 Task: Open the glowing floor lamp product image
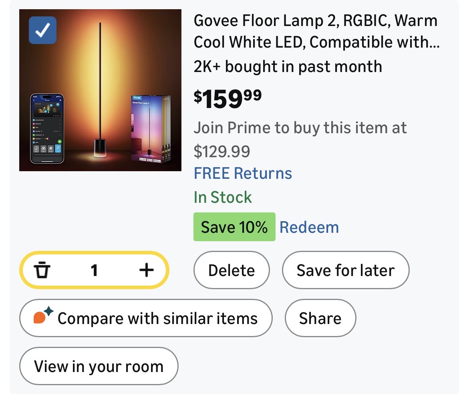[99, 80]
